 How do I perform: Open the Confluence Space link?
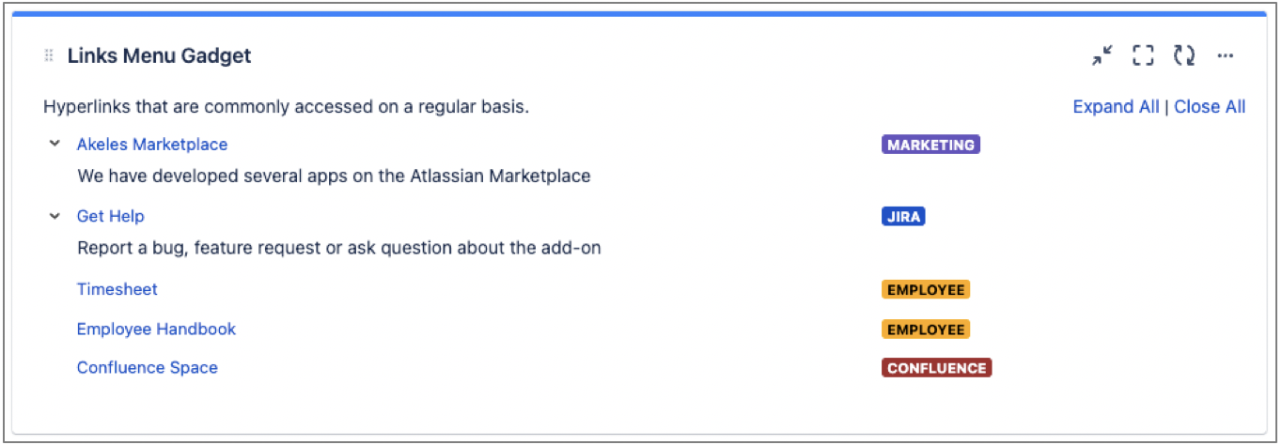148,368
